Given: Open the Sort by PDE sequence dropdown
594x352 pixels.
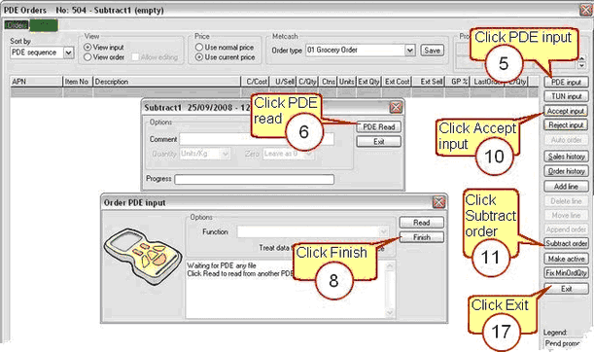Looking at the screenshot, I should click(69, 53).
